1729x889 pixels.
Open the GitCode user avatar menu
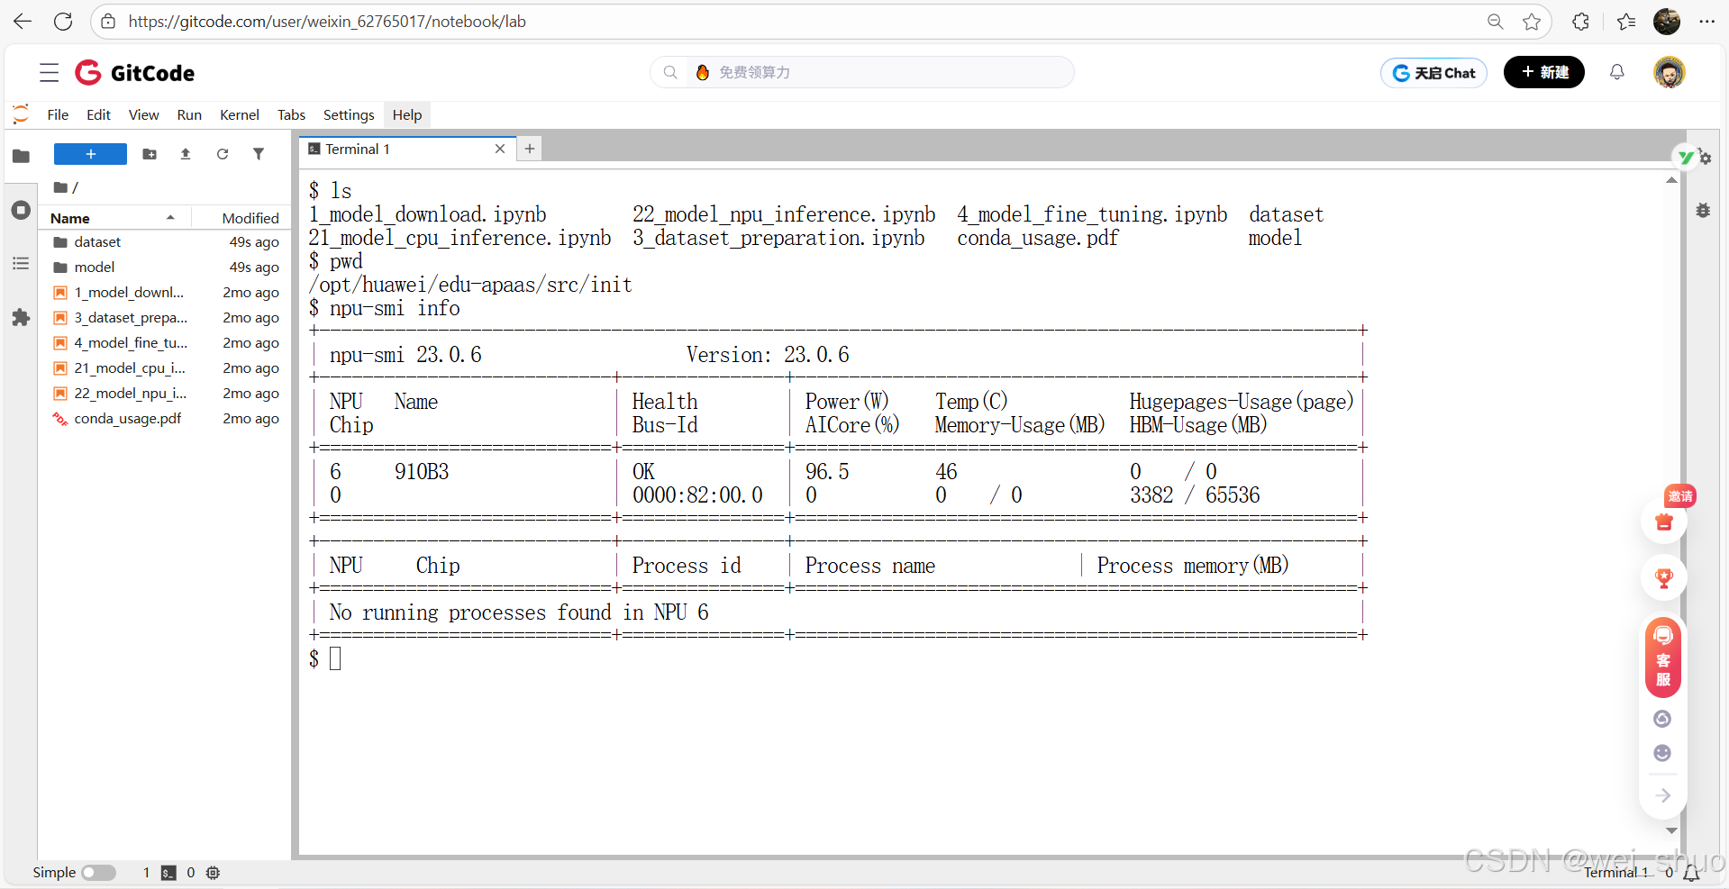[1670, 72]
